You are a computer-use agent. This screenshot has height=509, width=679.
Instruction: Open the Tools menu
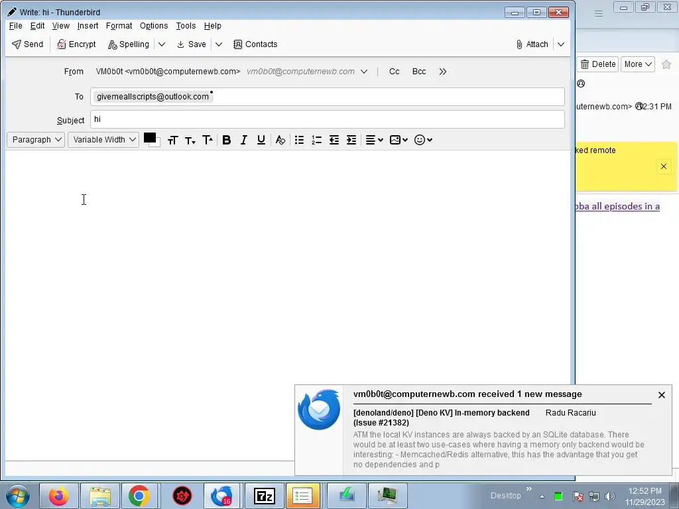pyautogui.click(x=186, y=26)
